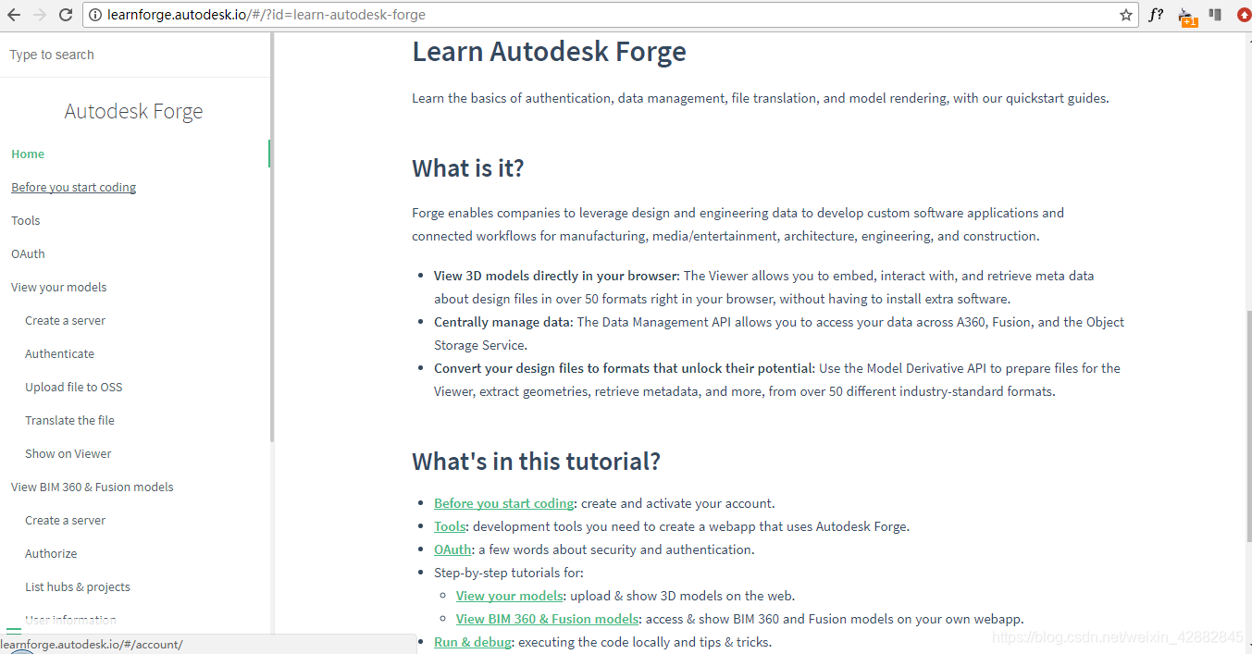Image resolution: width=1252 pixels, height=654 pixels.
Task: Open the f? extension icon
Action: [1156, 15]
